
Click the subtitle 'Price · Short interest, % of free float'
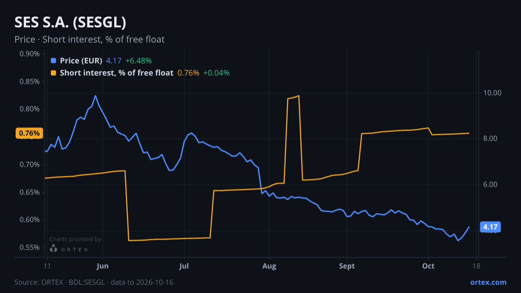point(89,40)
